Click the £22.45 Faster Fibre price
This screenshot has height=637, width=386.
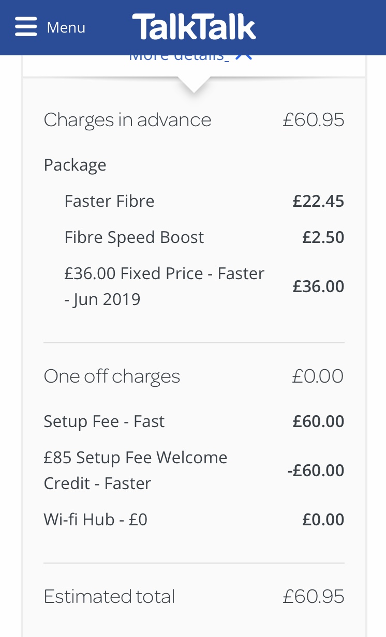point(318,201)
